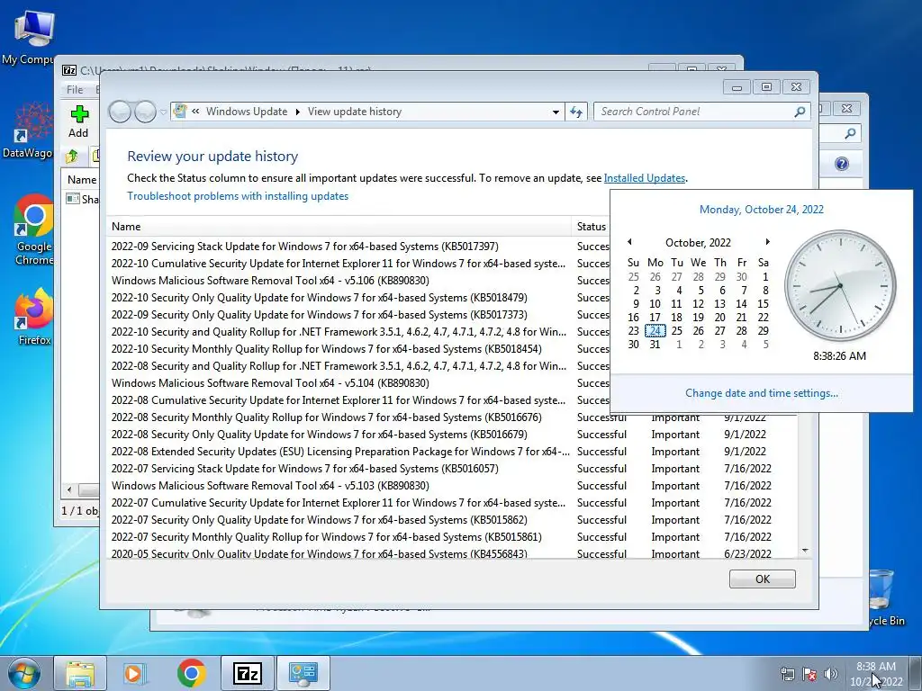This screenshot has height=691, width=922.
Task: Open the File menu in 7-Zip
Action: [x=75, y=89]
